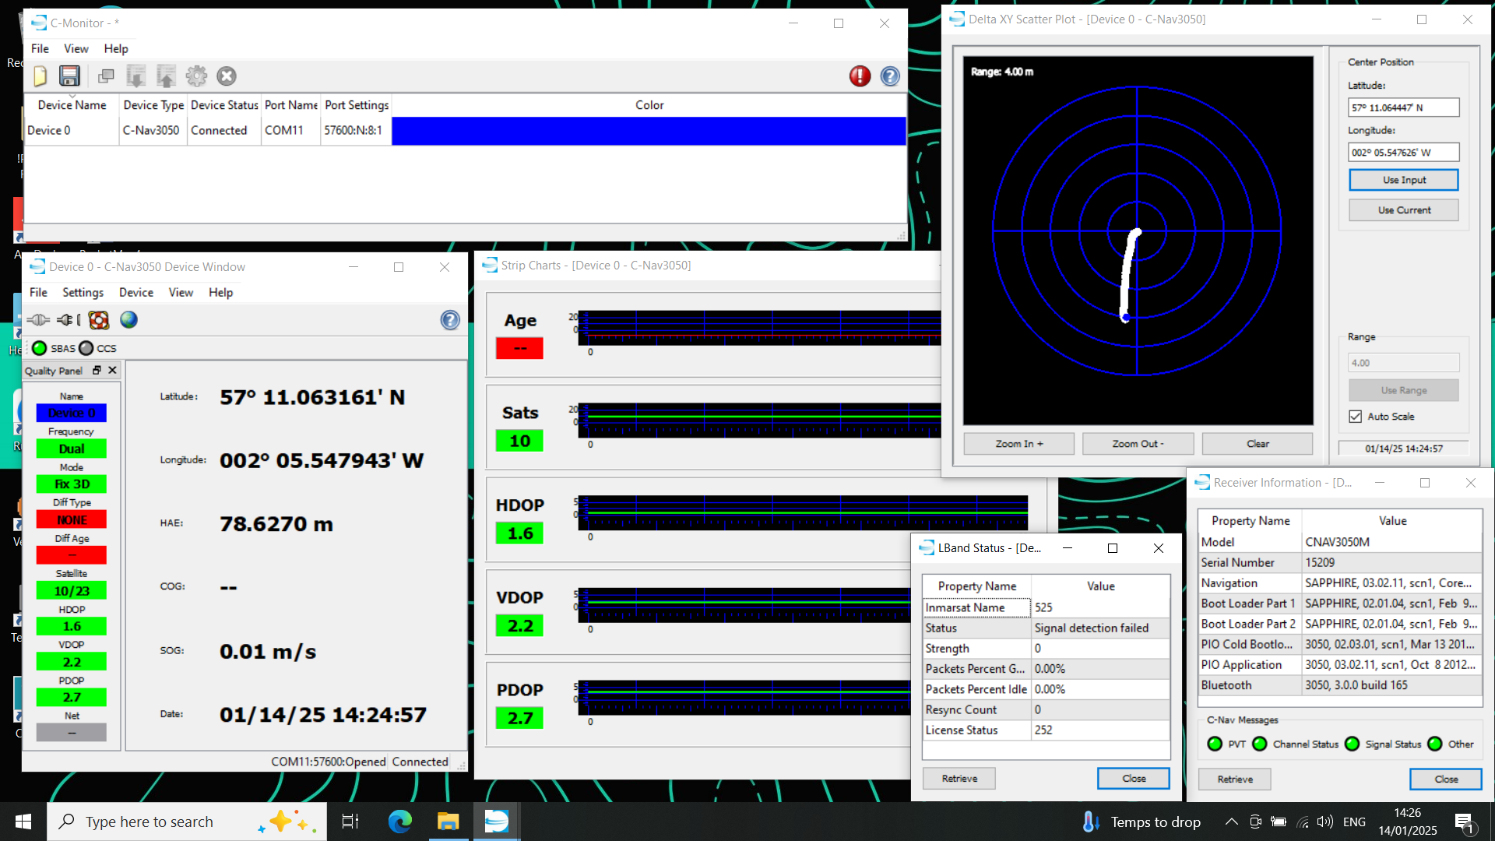Click the connected plug icon in device toolbar
The height and width of the screenshot is (841, 1495).
click(x=38, y=320)
